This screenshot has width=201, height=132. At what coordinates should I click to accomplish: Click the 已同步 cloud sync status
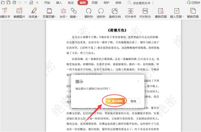point(193,2)
